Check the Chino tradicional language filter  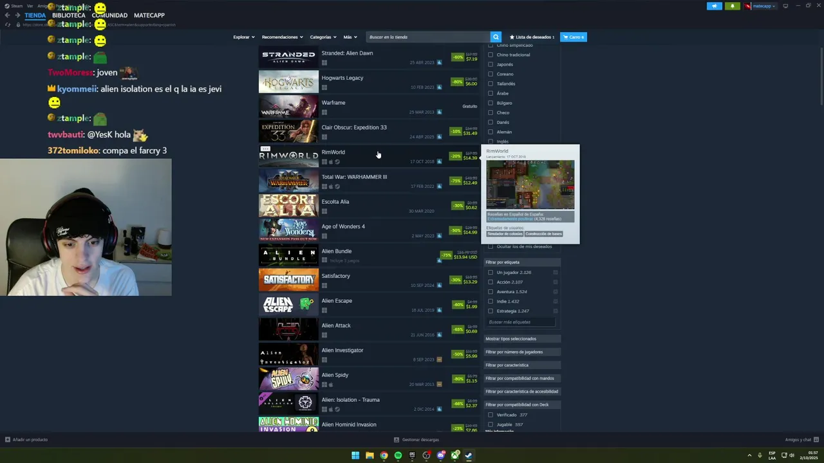(491, 55)
